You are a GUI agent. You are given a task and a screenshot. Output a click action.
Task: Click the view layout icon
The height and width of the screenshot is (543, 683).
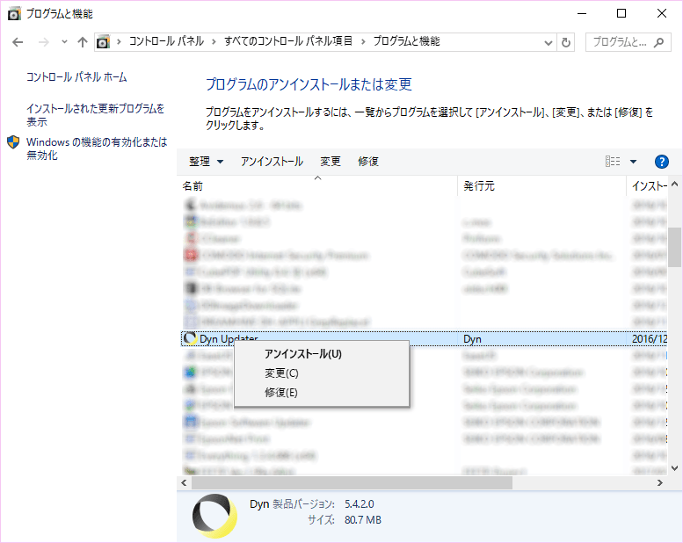click(x=613, y=162)
